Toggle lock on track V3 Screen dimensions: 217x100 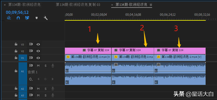click(x=16, y=44)
